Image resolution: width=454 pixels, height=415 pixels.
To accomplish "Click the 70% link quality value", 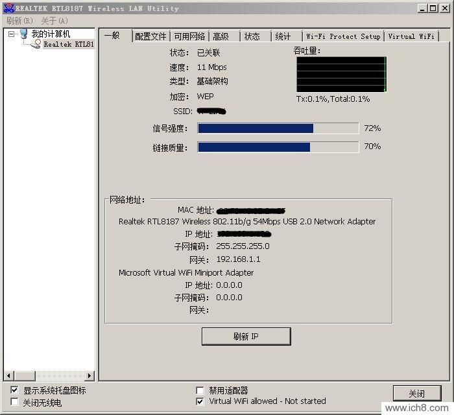I will [x=373, y=147].
